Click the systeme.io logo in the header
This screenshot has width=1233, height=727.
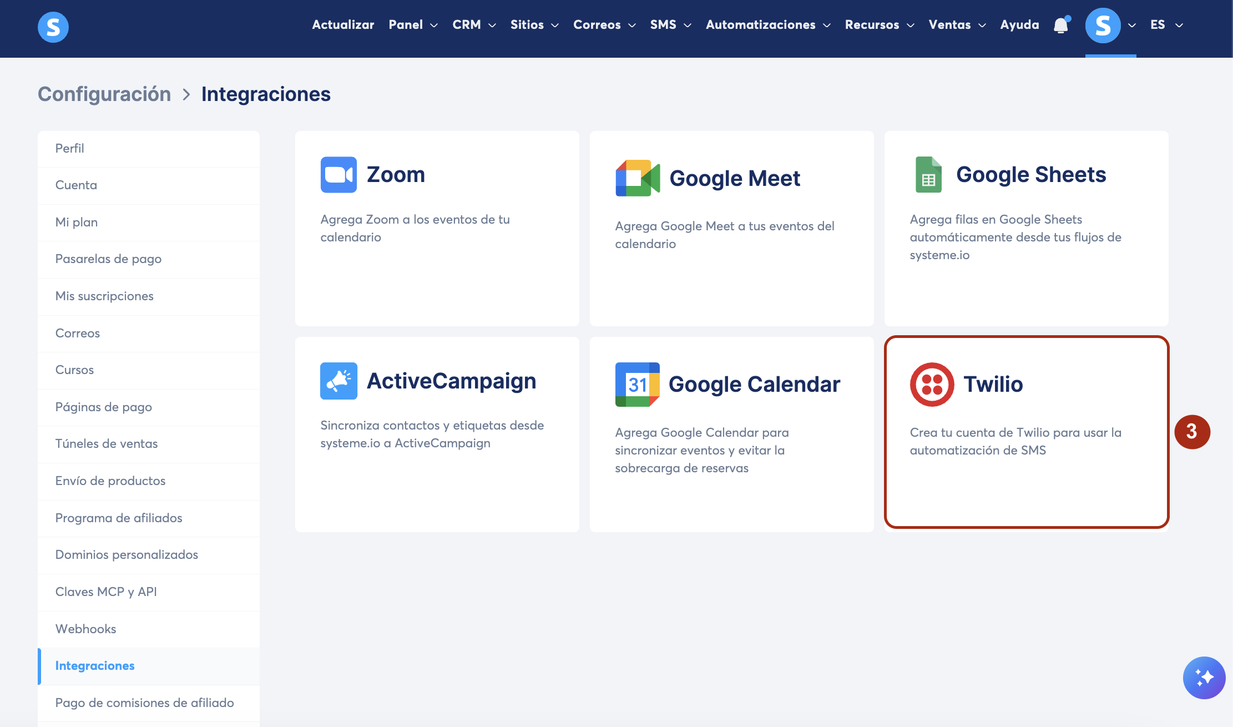(53, 27)
